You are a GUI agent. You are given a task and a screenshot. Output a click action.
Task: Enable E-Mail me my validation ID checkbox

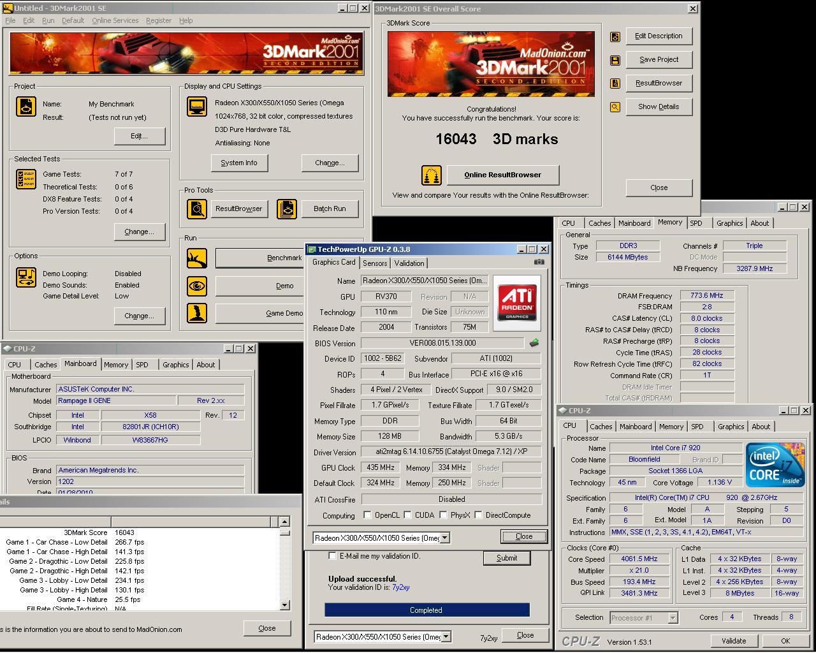coord(332,556)
